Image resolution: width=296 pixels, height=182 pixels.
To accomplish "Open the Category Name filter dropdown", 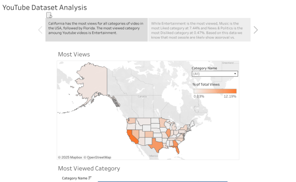I will click(x=214, y=74).
